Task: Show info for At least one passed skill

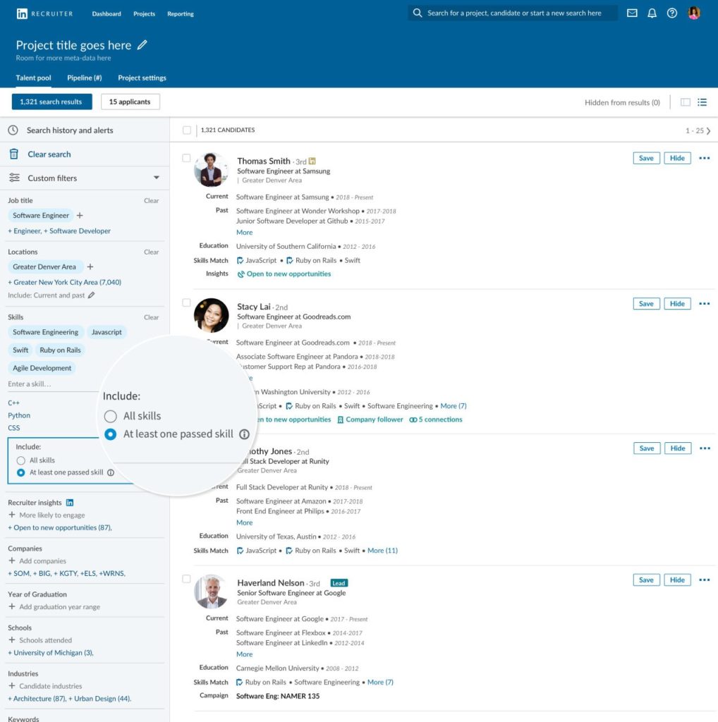Action: click(x=111, y=472)
